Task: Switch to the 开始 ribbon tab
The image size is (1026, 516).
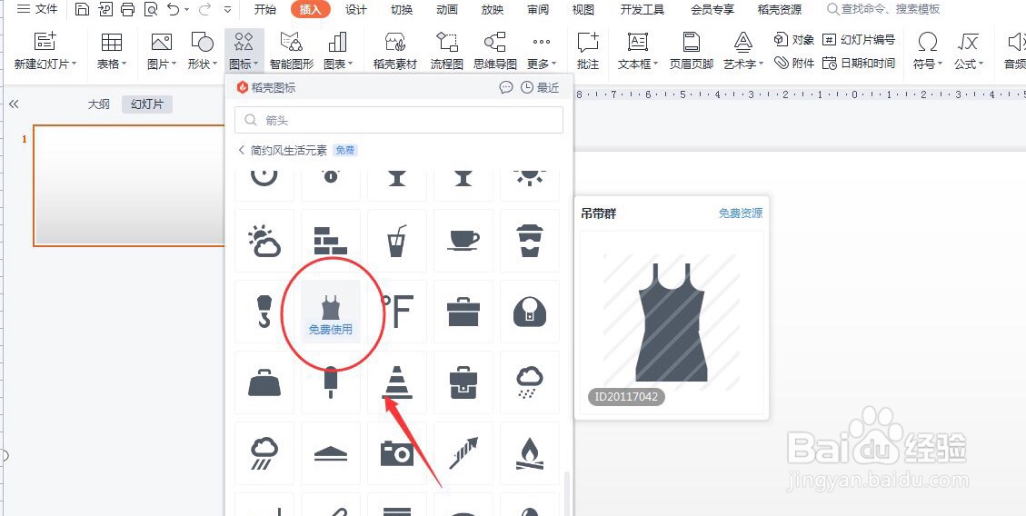Action: (x=265, y=9)
